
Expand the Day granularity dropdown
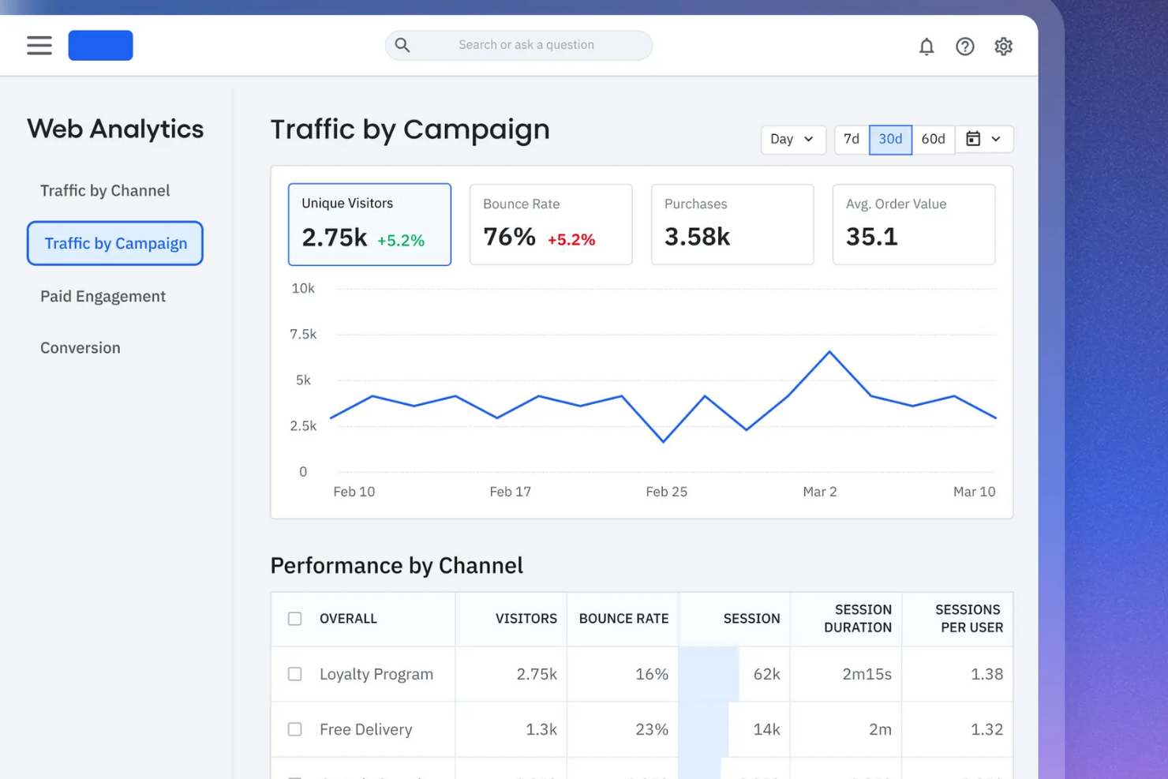click(792, 140)
